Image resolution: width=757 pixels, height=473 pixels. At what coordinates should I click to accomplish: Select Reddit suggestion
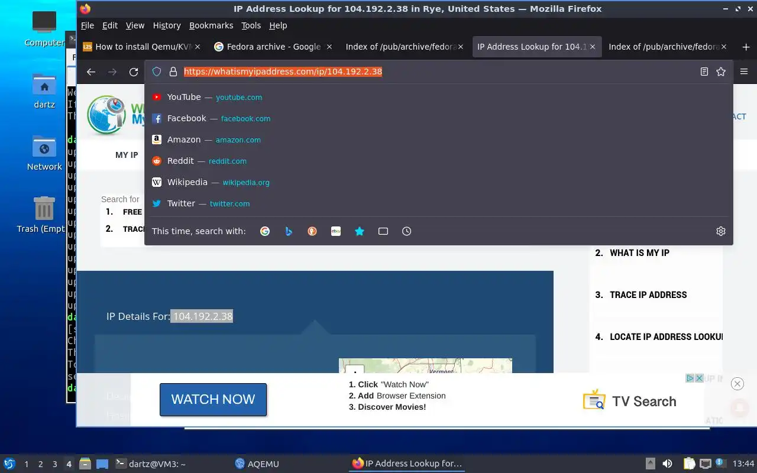click(x=438, y=161)
